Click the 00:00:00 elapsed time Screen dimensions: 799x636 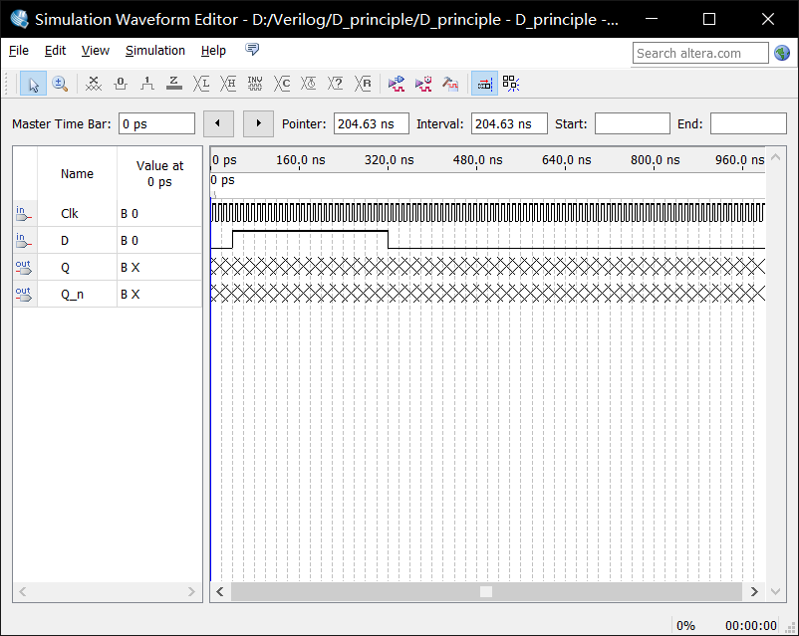751,625
